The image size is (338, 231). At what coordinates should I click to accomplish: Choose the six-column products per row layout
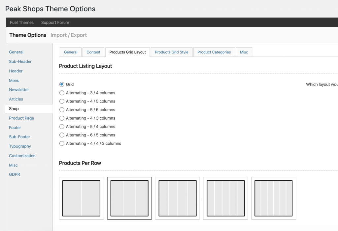pyautogui.click(x=273, y=198)
